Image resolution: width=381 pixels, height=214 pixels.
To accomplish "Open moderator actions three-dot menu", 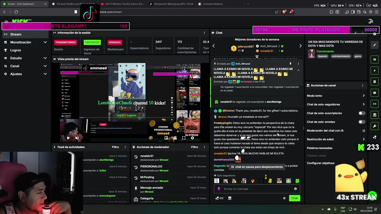I will tap(204, 147).
